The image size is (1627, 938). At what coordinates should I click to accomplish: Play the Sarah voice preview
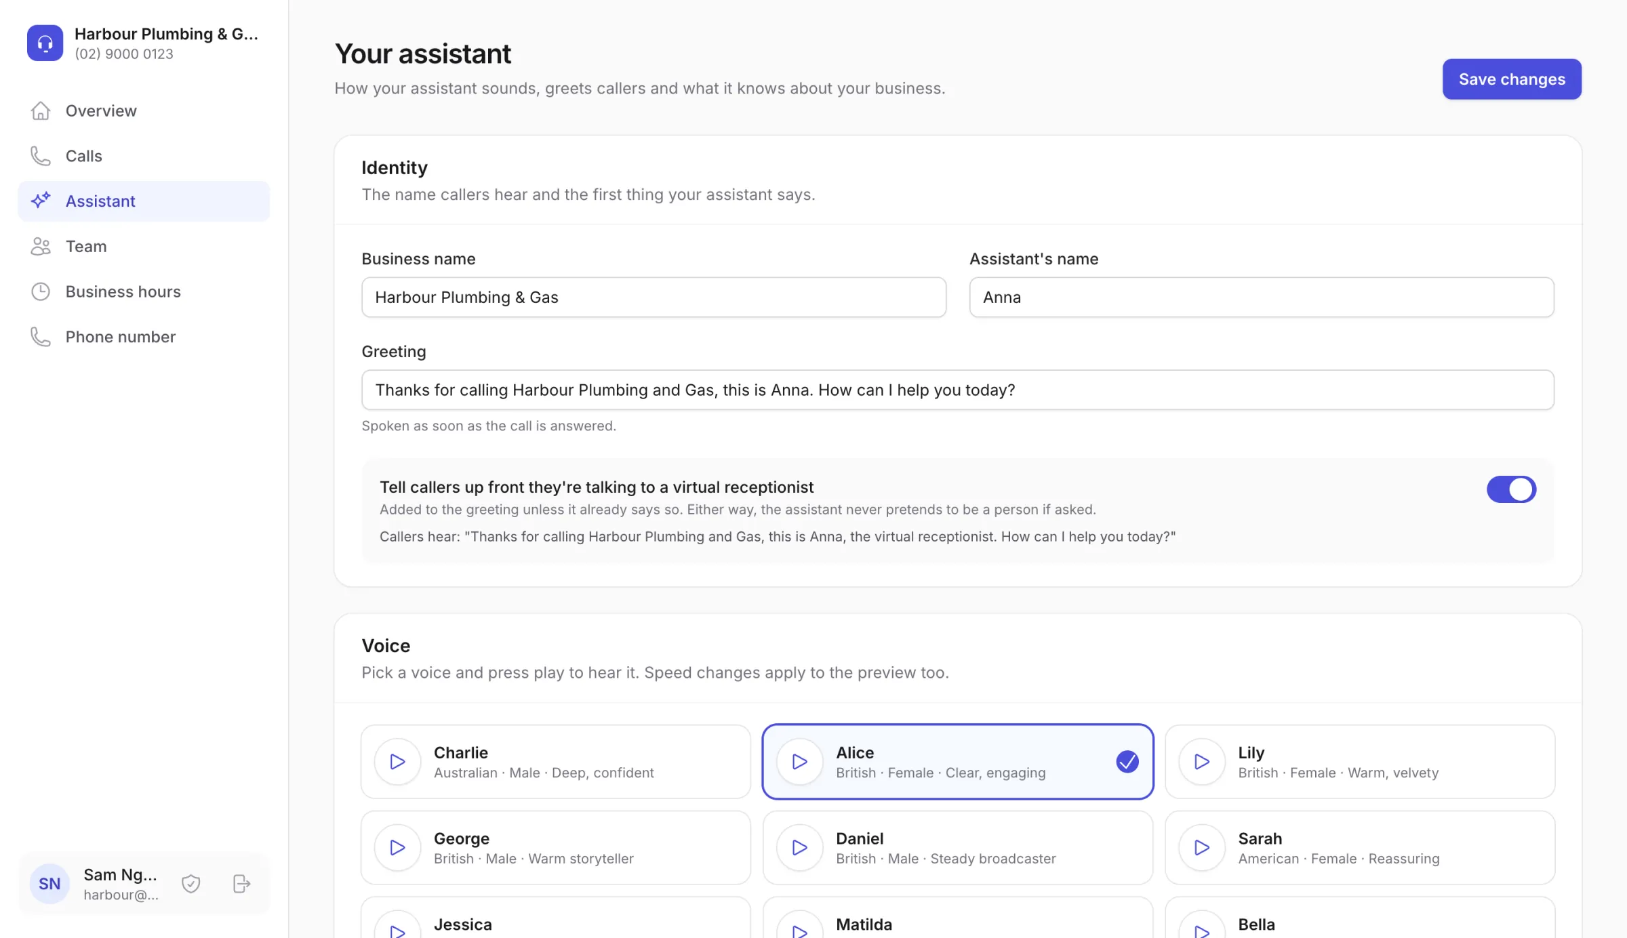pyautogui.click(x=1202, y=848)
